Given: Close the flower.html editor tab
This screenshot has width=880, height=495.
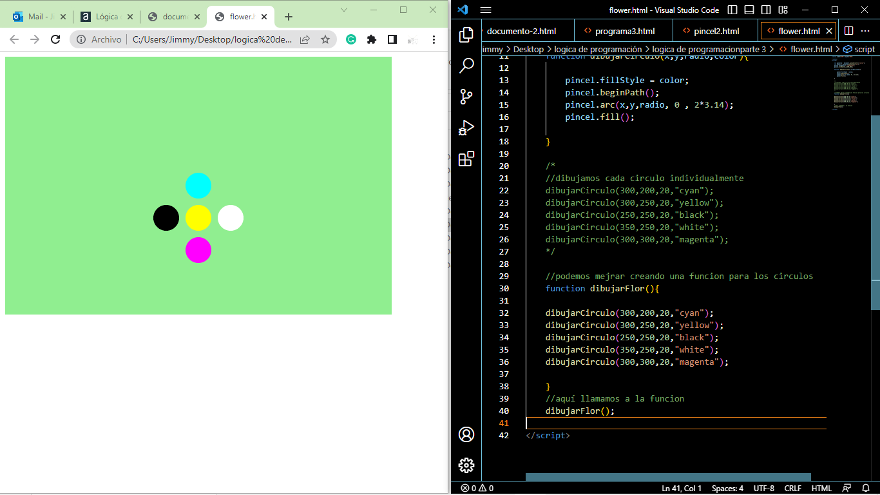Looking at the screenshot, I should coord(830,31).
